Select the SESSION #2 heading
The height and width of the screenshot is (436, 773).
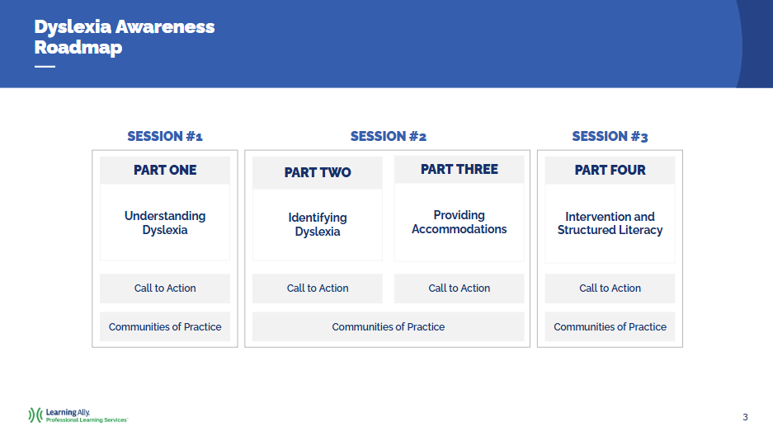388,137
